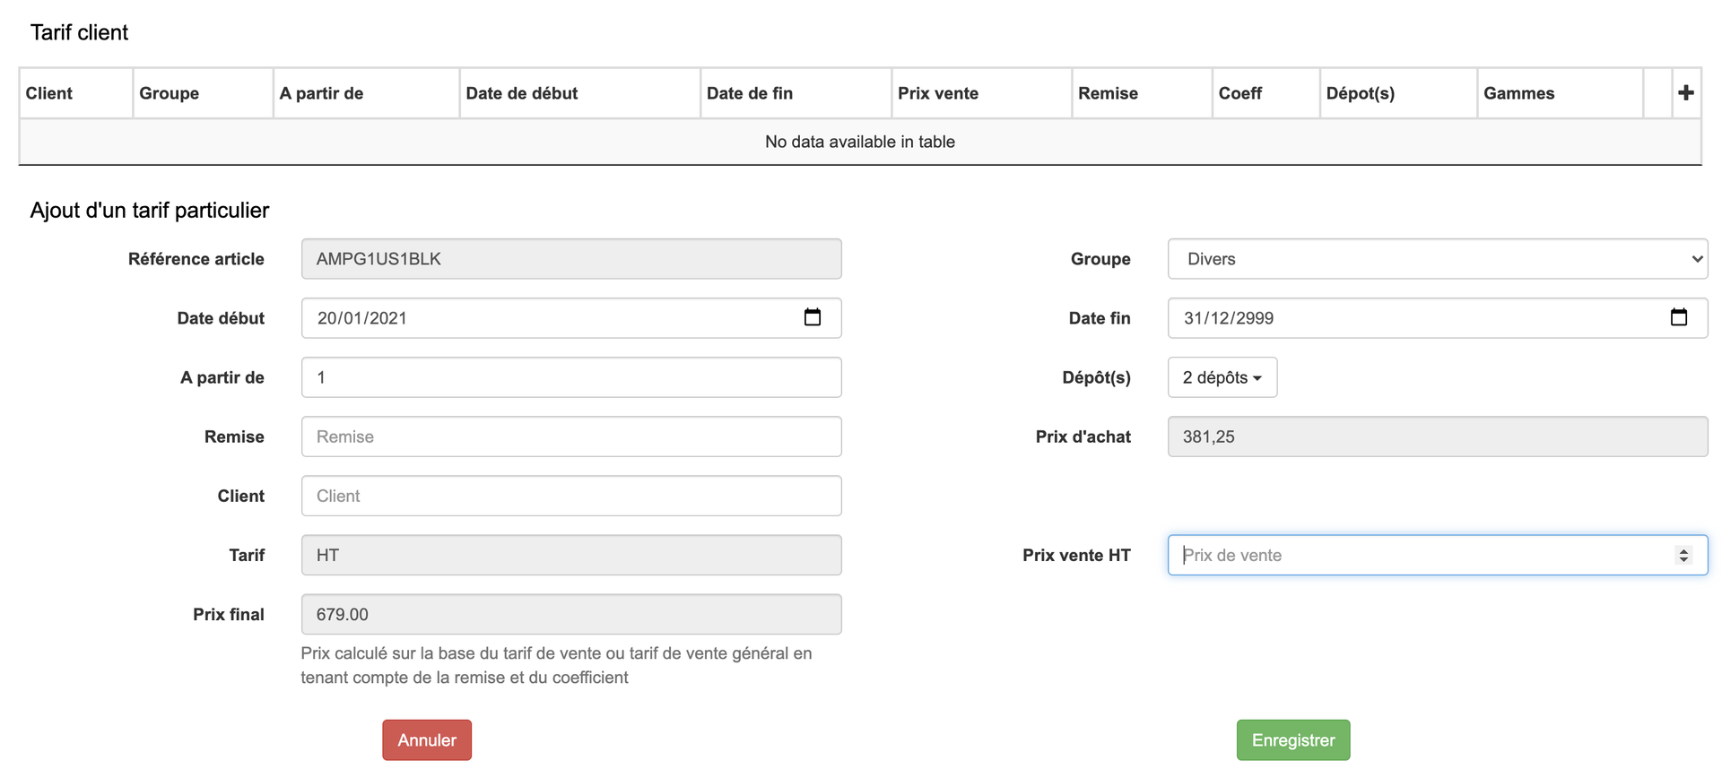Click the Prix vente HT spinner arrows

tap(1683, 555)
